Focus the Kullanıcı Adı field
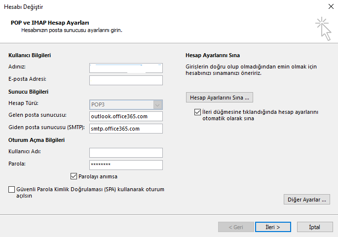 [x=126, y=153]
